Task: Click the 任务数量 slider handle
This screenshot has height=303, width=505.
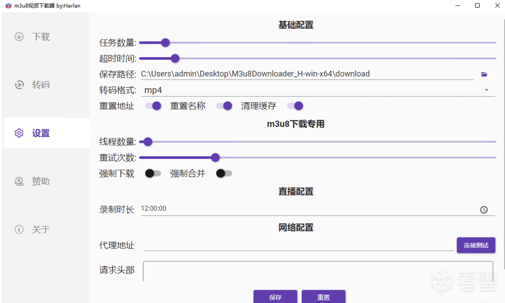Action: coord(165,43)
